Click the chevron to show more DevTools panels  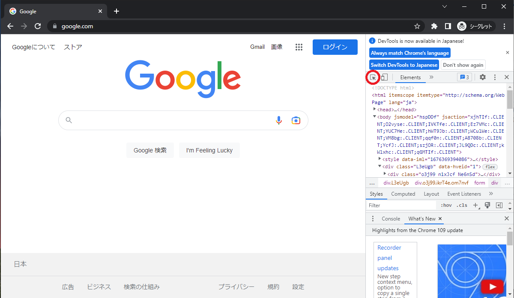[431, 77]
